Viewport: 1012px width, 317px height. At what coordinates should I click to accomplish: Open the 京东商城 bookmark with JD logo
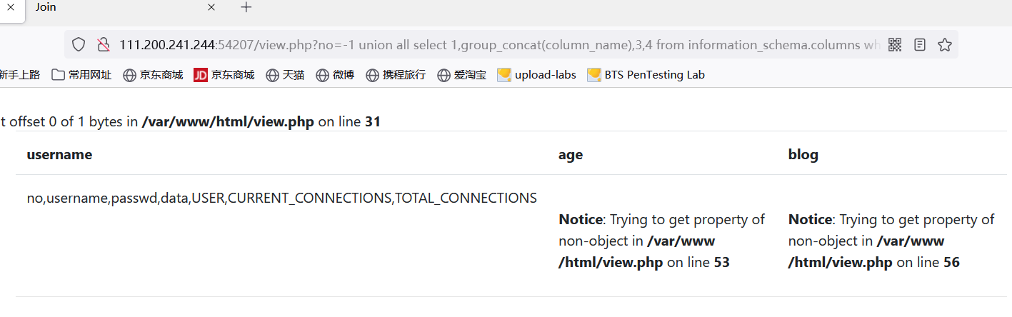[224, 75]
